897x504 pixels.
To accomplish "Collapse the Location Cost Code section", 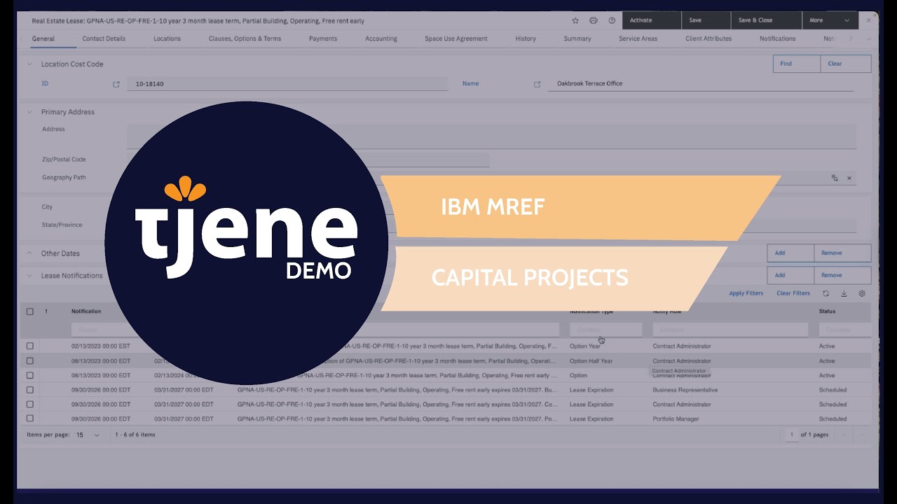I will click(x=29, y=64).
